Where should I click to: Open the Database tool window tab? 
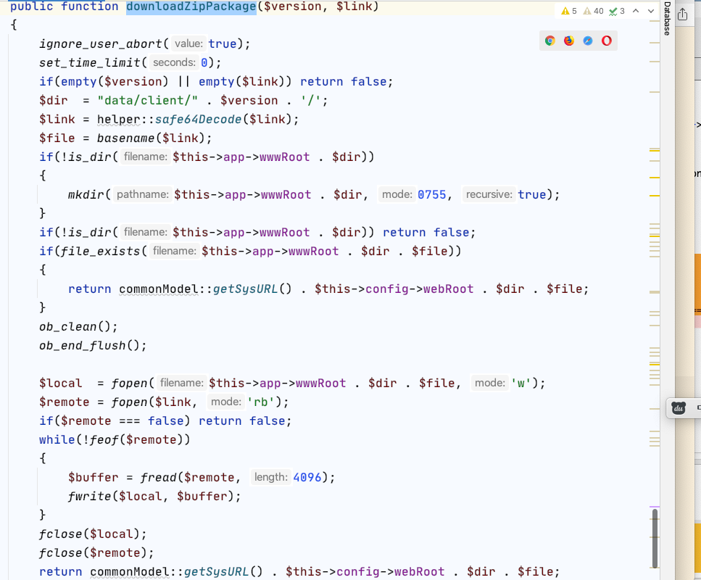point(667,18)
